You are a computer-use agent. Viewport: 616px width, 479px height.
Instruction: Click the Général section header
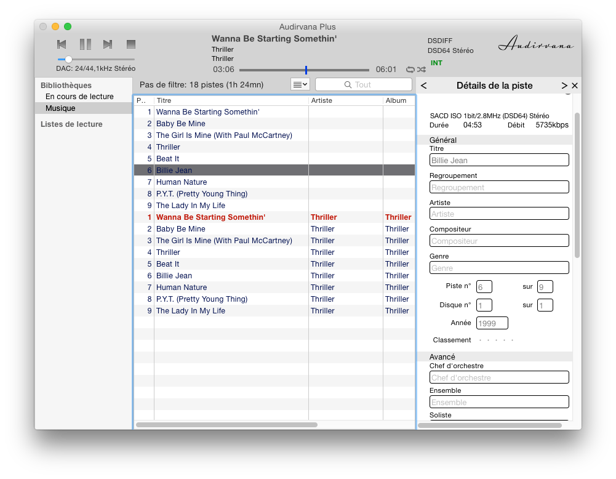495,140
